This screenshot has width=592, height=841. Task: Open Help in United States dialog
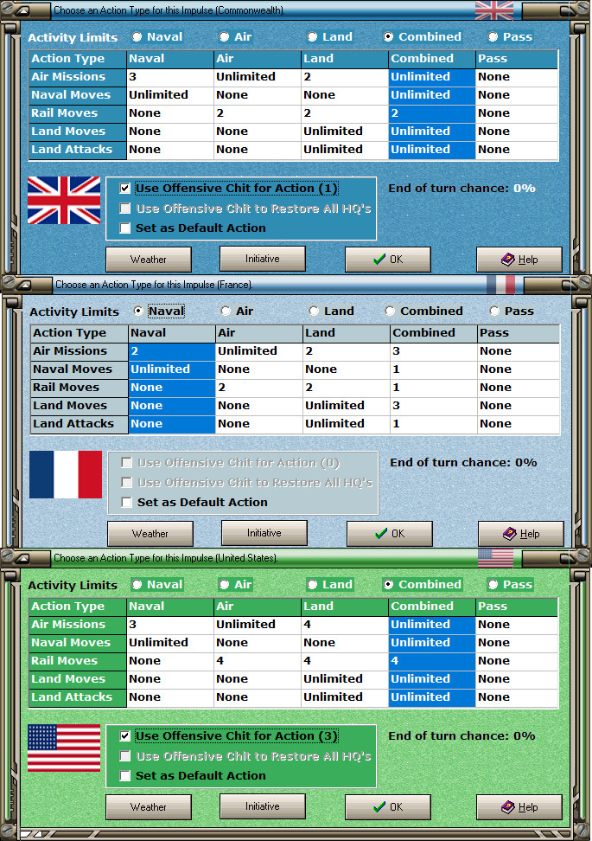(x=519, y=807)
